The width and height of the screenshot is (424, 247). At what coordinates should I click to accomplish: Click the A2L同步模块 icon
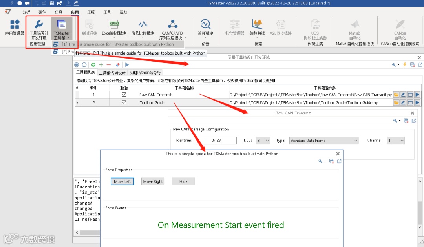[281, 28]
